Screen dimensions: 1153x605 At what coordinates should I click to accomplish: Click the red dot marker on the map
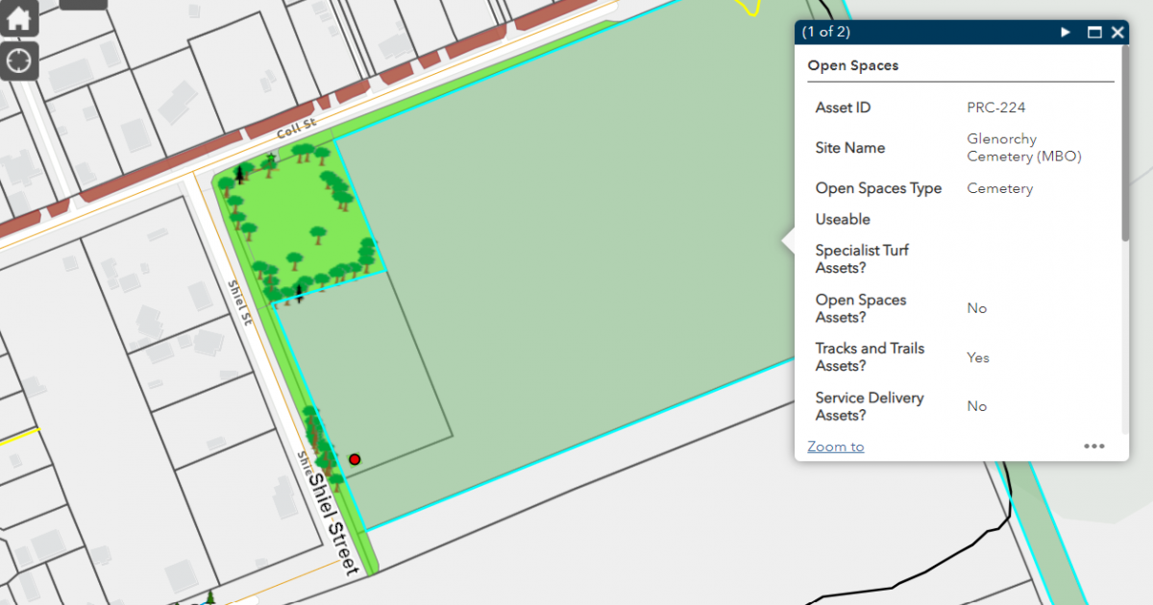[355, 459]
